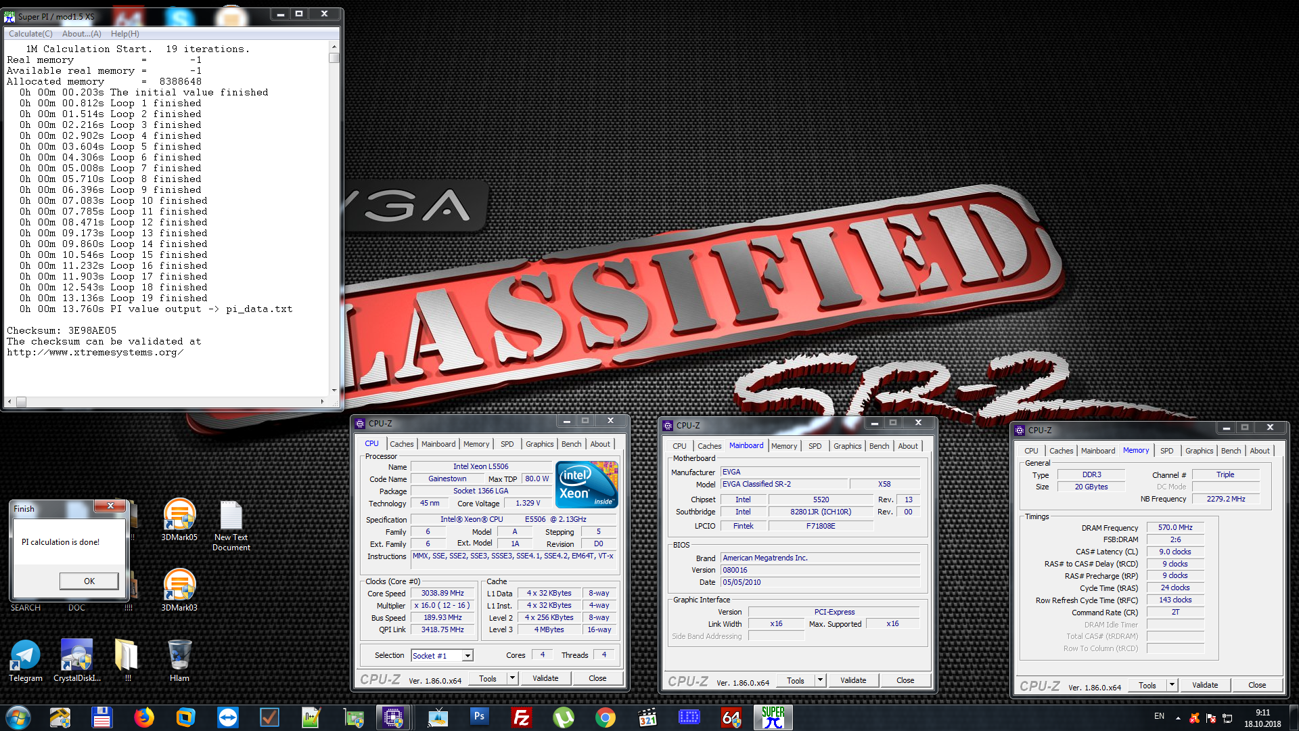Open Telegram desktop shortcut

coord(26,661)
